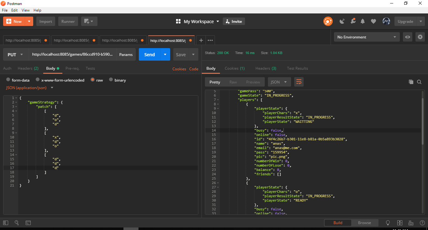Viewport: 428px width, 230px height.
Task: Open the user profile avatar
Action: [386, 21]
